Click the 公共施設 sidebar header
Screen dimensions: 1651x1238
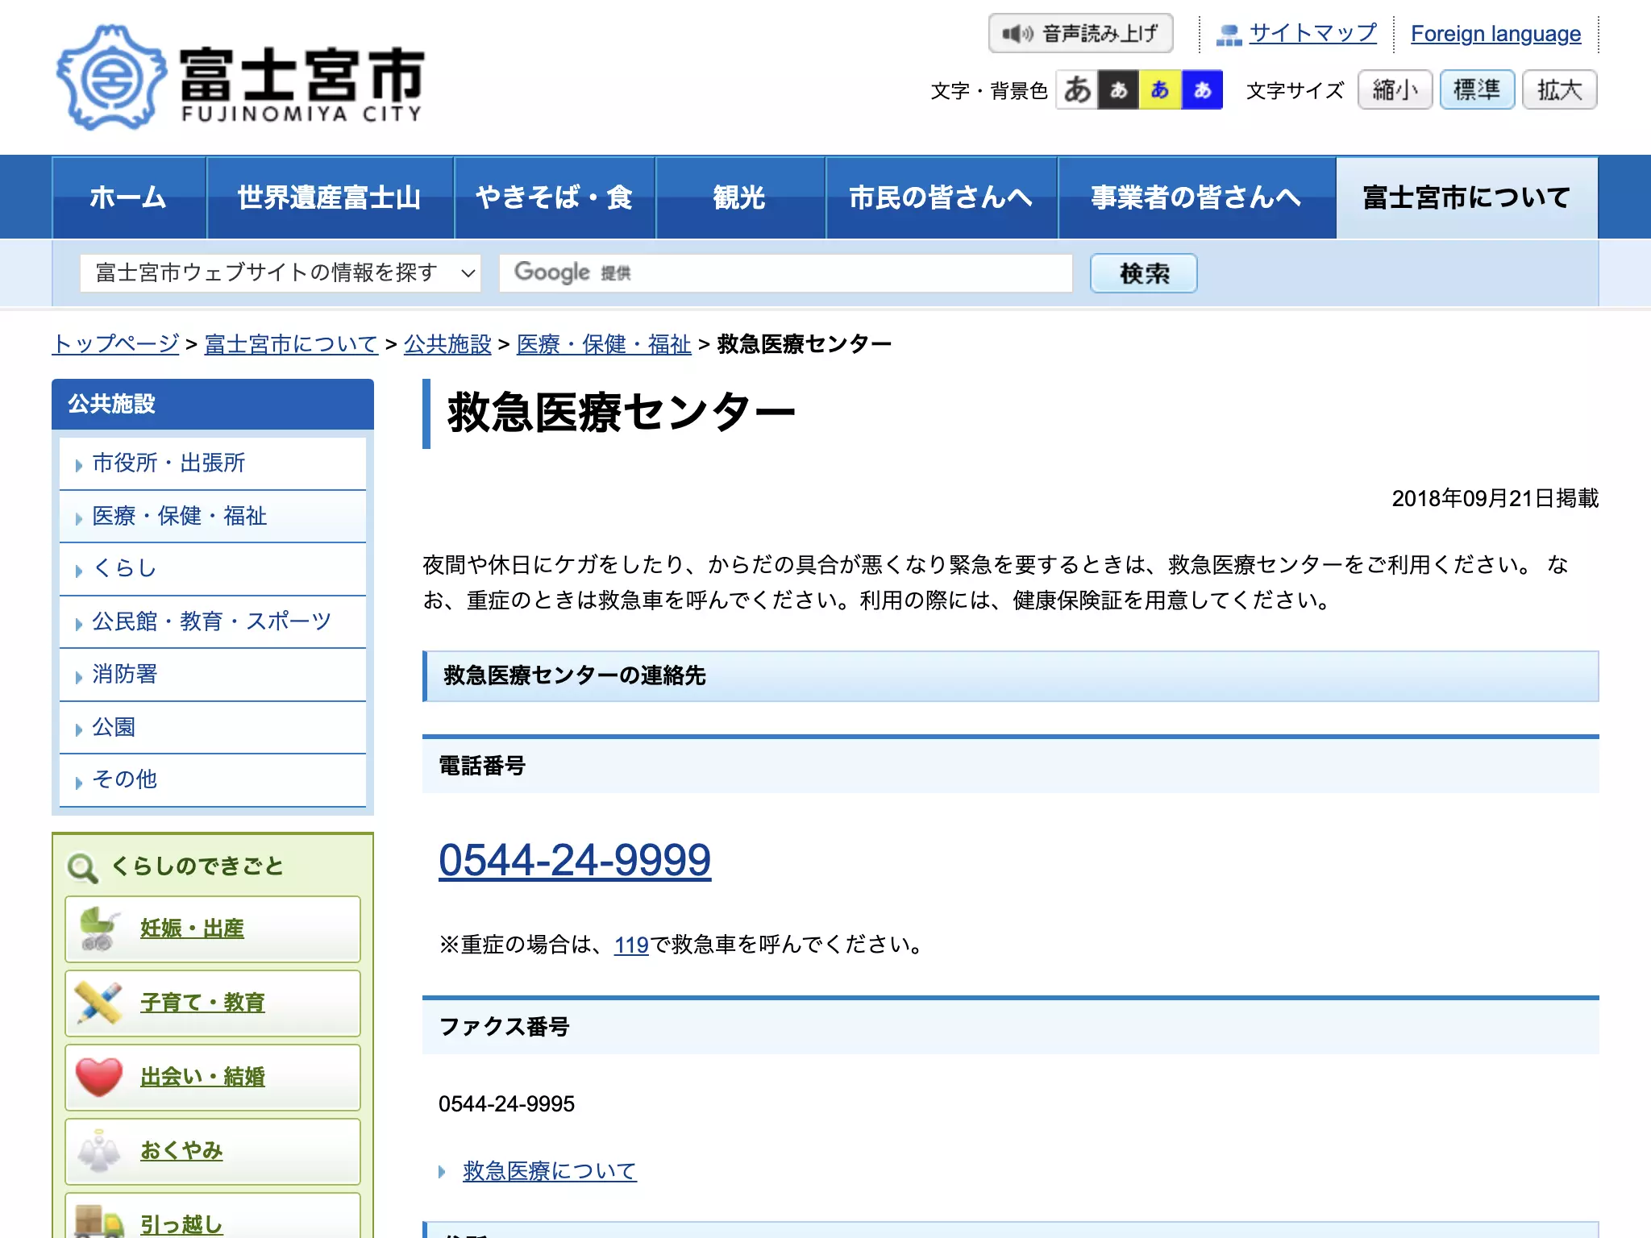pyautogui.click(x=213, y=404)
